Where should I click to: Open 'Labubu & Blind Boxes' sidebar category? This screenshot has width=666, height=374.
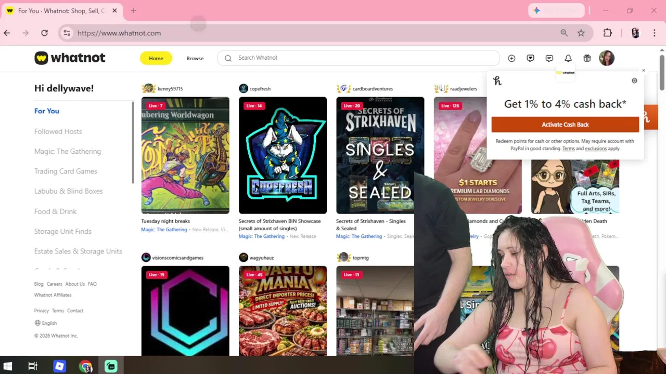(x=68, y=191)
